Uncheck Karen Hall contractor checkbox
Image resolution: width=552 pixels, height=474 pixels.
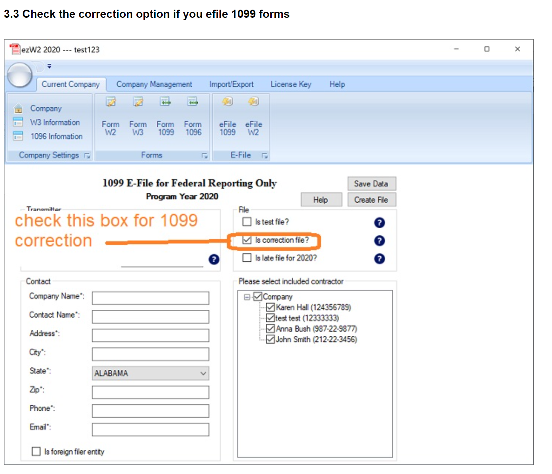271,307
